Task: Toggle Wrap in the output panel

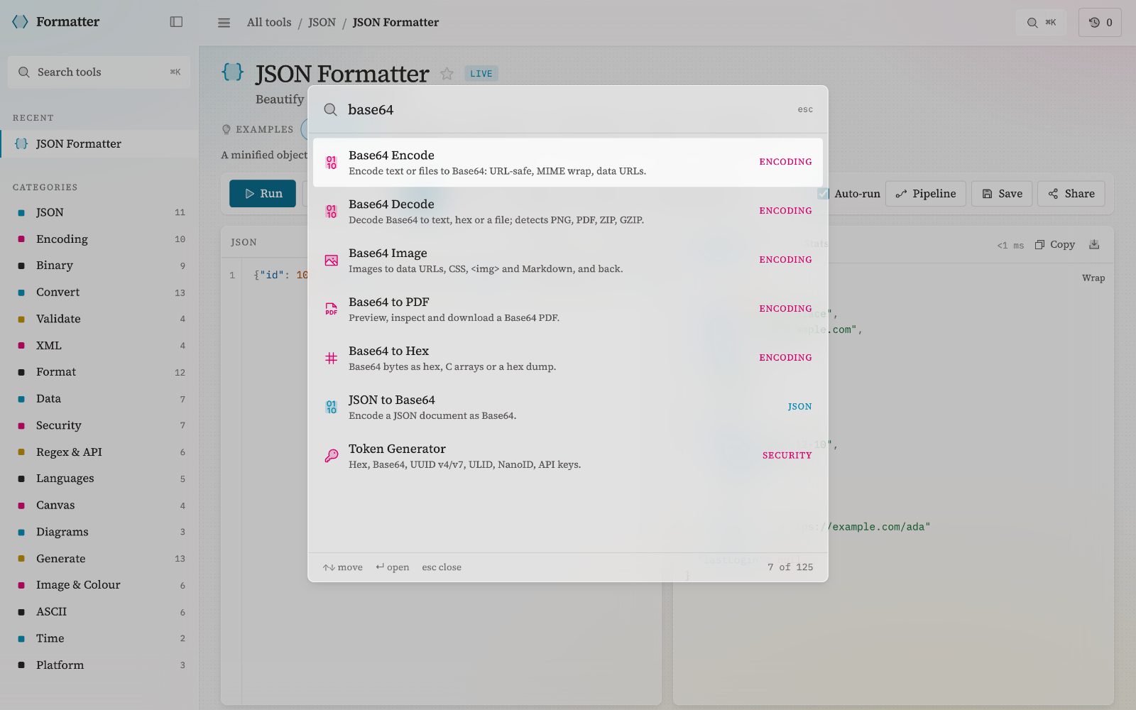Action: click(x=1093, y=278)
